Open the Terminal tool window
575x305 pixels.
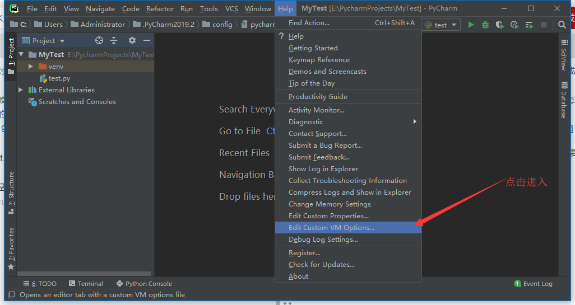click(86, 284)
